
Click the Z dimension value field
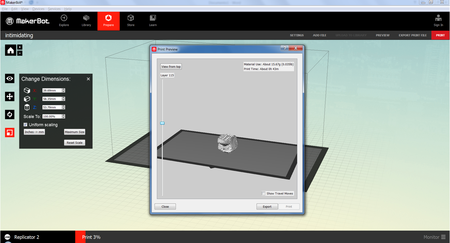click(x=52, y=107)
